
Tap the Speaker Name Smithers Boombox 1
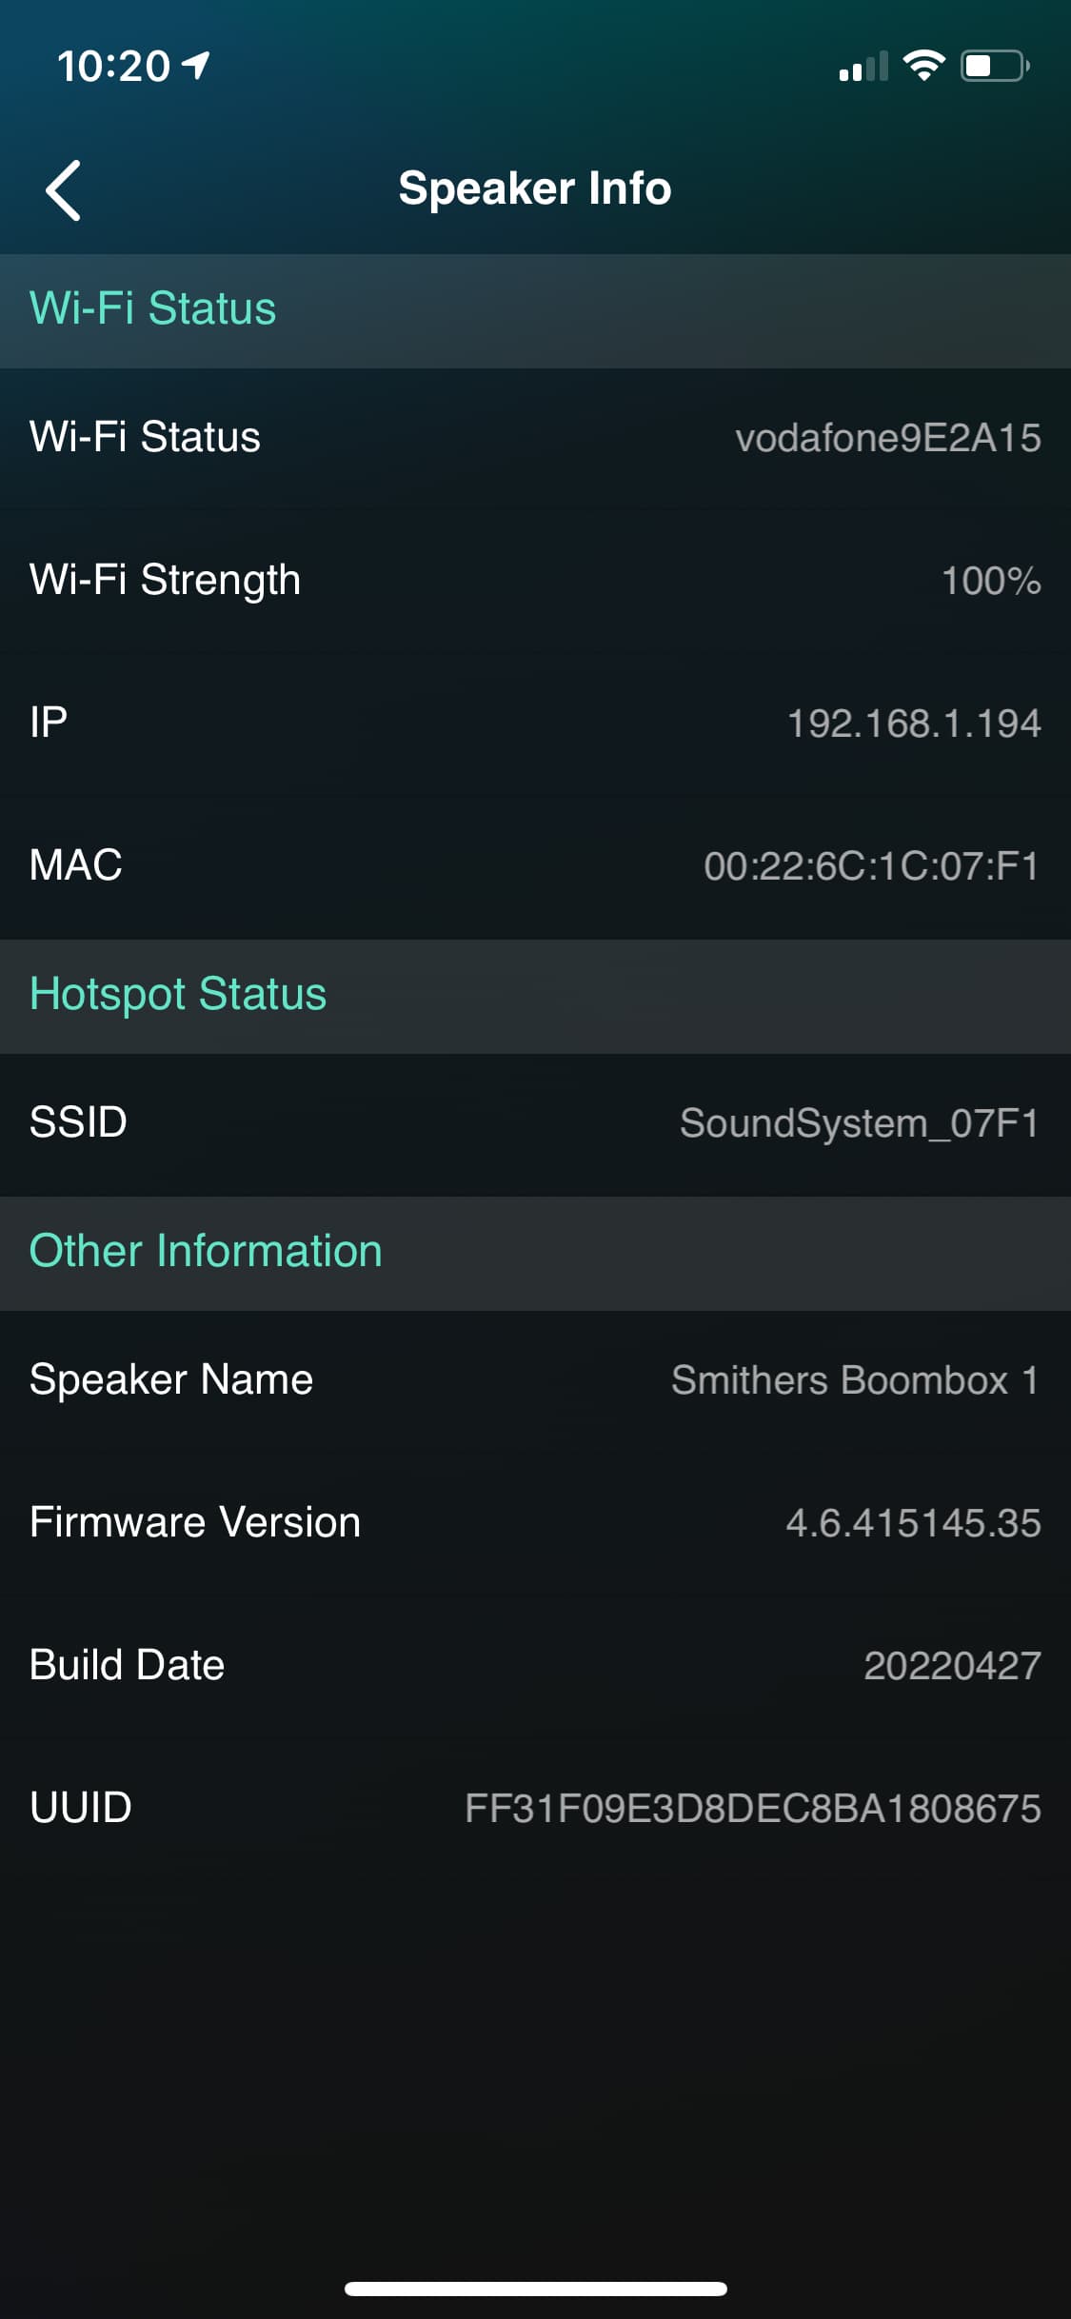click(x=855, y=1380)
